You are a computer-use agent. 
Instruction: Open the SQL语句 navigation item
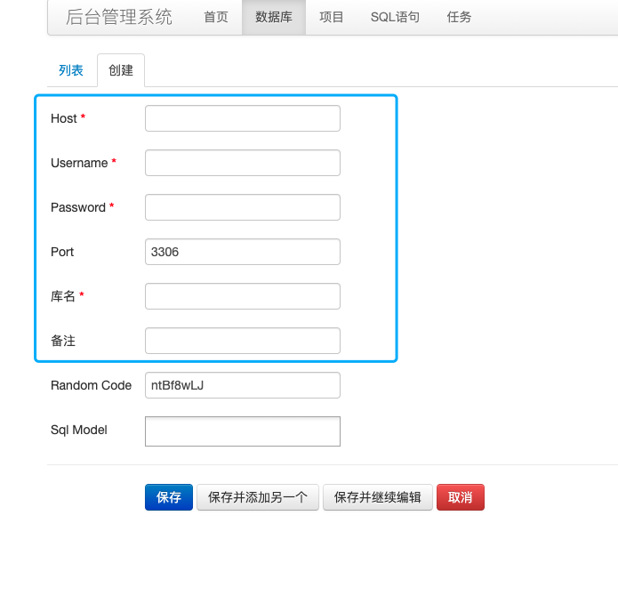tap(395, 17)
